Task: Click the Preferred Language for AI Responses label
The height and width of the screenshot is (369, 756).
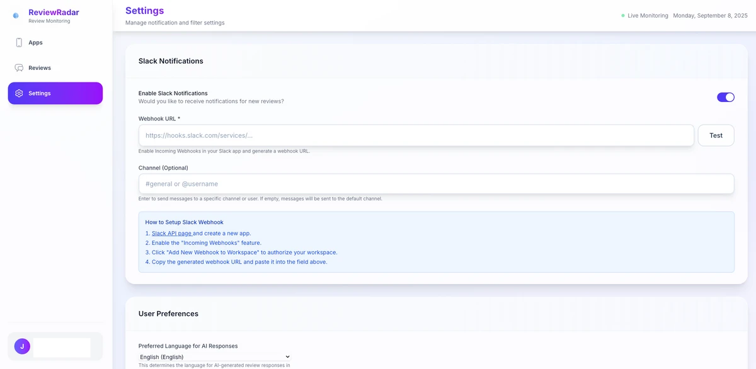Action: click(188, 346)
